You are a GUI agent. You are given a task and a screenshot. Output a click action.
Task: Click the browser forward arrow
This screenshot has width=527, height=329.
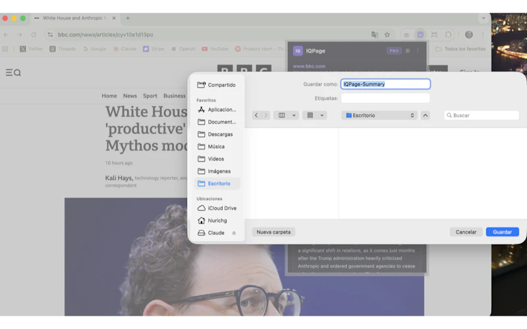(x=20, y=35)
